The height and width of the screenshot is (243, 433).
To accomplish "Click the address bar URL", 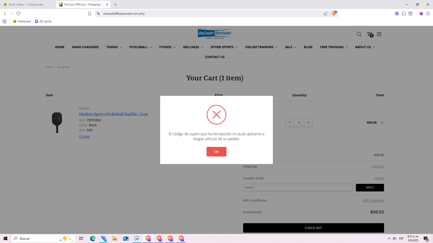I will coord(124,14).
